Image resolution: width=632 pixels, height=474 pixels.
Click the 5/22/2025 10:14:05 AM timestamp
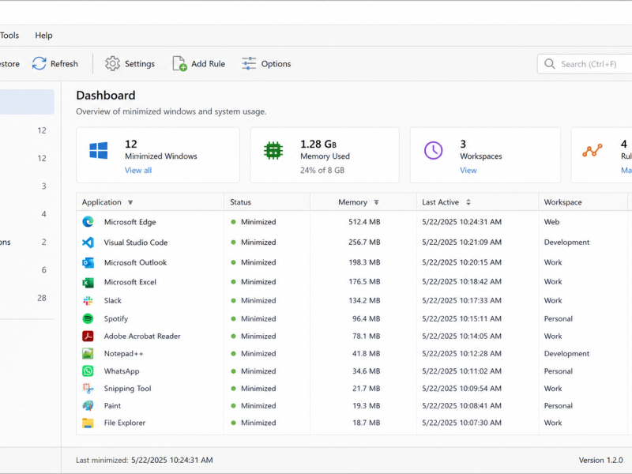click(x=462, y=337)
